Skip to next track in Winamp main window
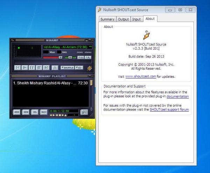This screenshot has width=210, height=173. (x=46, y=68)
